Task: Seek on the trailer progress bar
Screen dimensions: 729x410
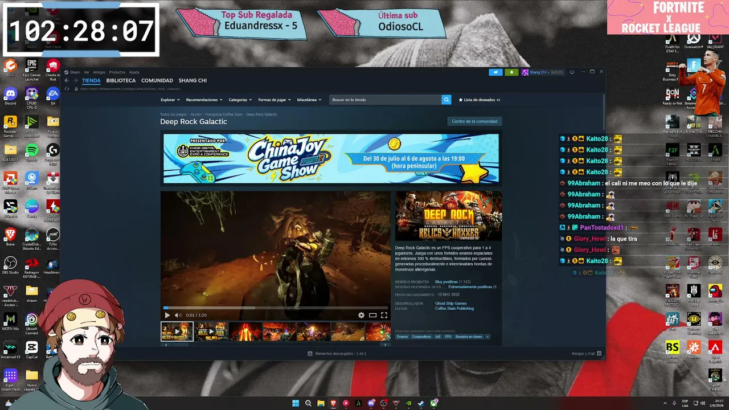Action: click(275, 308)
